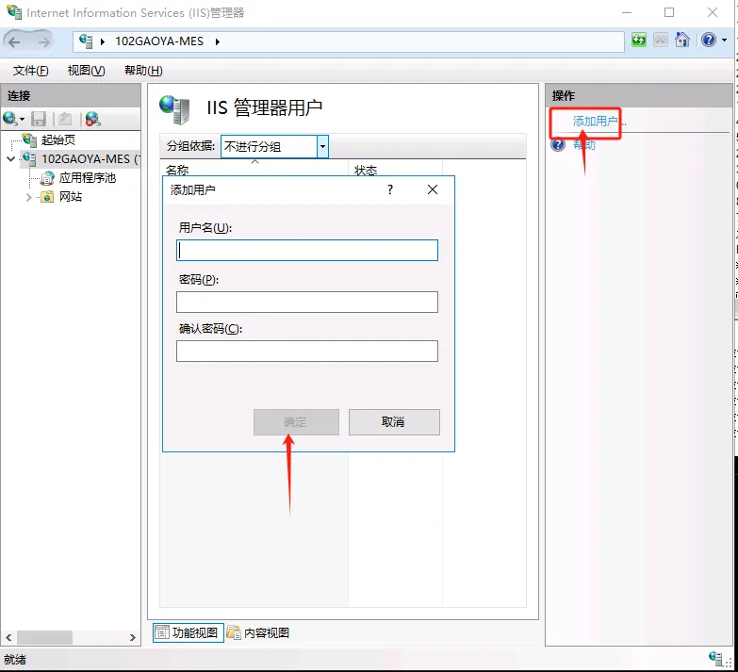Click the create connection globe icon

pyautogui.click(x=10, y=119)
